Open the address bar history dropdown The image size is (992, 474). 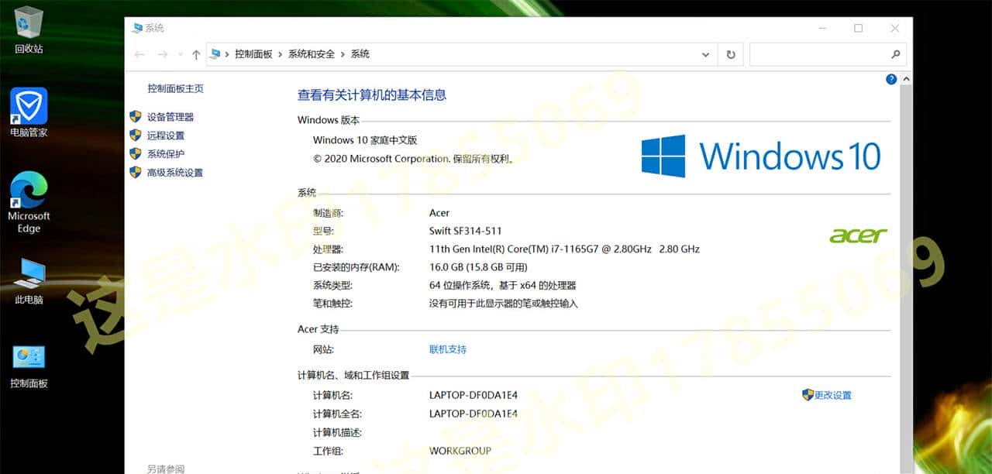(705, 54)
